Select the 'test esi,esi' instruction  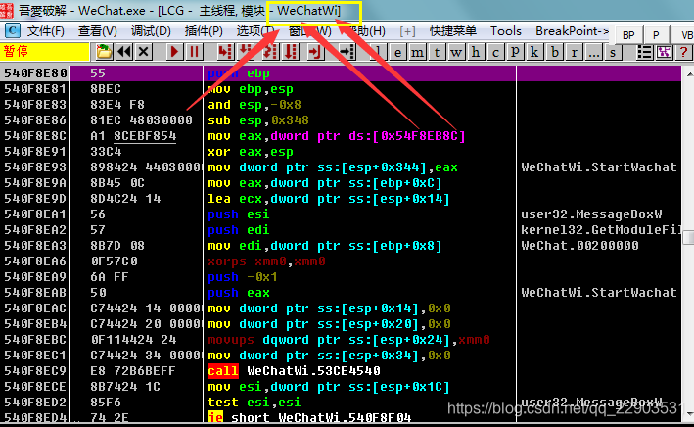[x=254, y=403]
